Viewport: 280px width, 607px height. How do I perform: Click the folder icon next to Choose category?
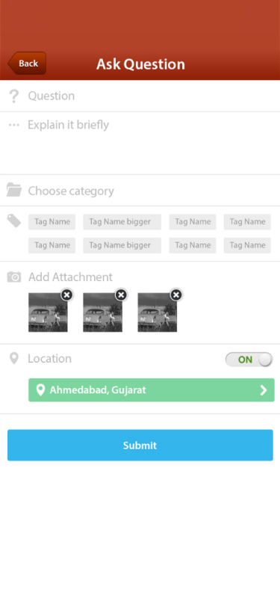[14, 190]
